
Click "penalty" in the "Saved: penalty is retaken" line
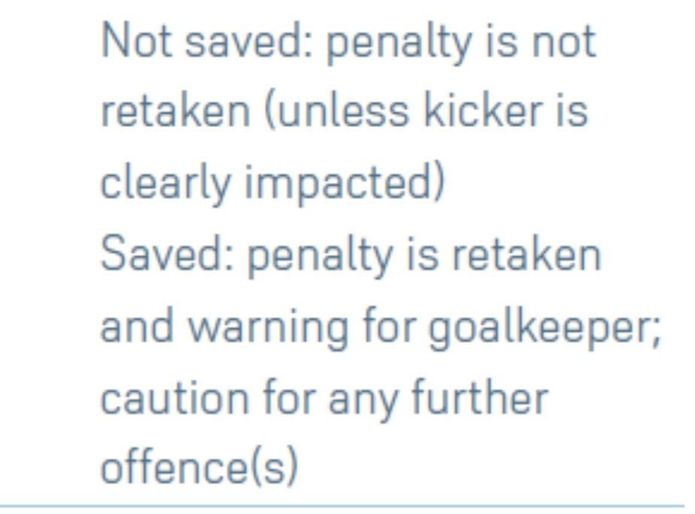[319, 257]
